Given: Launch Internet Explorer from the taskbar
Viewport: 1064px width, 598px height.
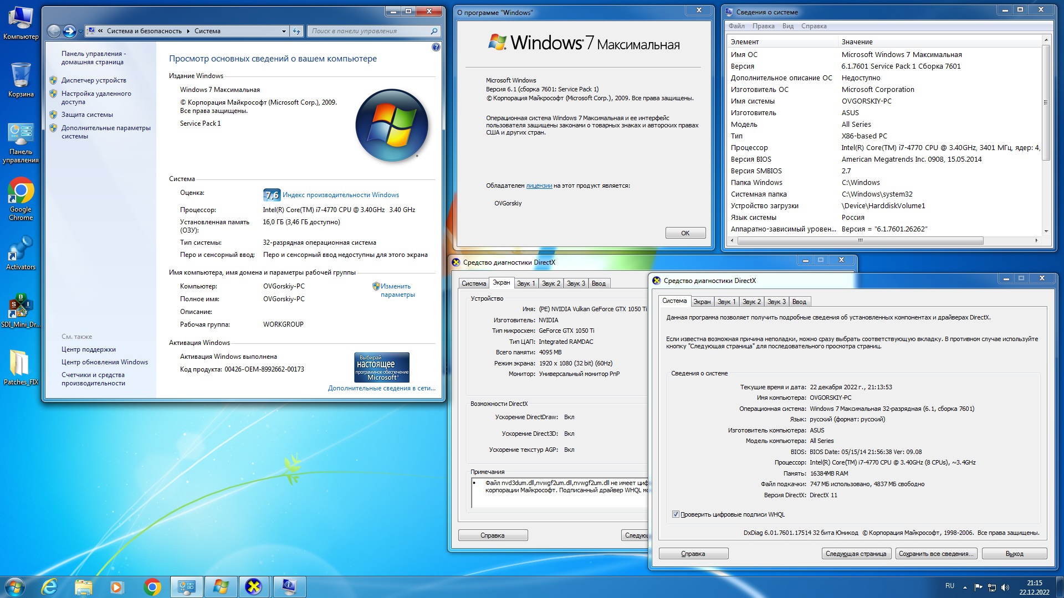Looking at the screenshot, I should coord(50,586).
